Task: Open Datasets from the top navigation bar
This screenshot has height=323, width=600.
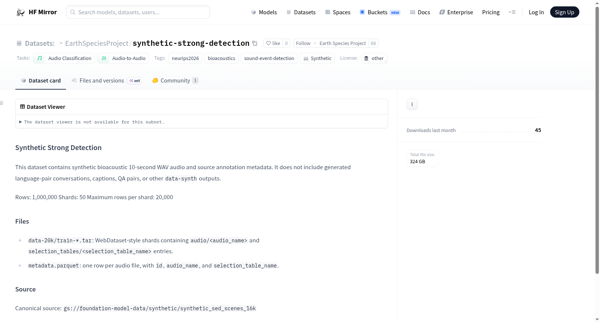Action: [301, 12]
